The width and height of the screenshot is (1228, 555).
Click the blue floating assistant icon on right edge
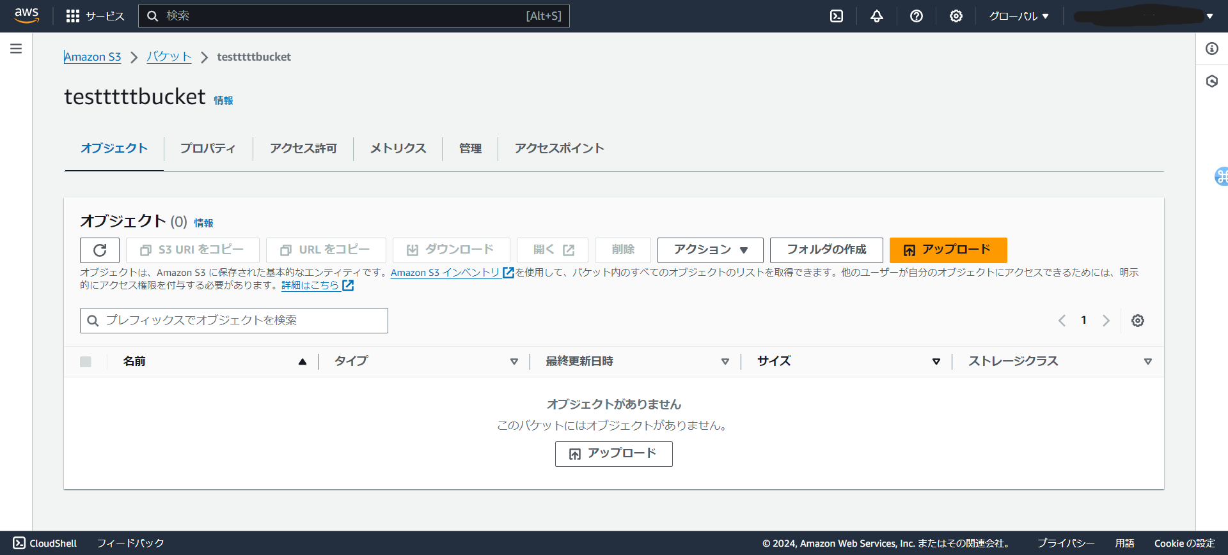coord(1222,176)
